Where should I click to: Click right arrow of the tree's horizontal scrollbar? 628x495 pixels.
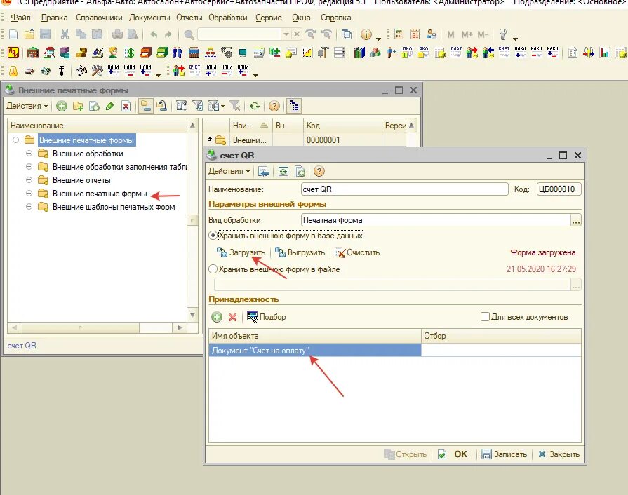click(x=180, y=327)
